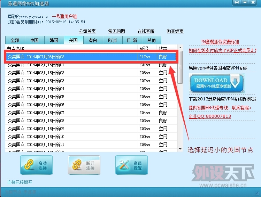Minimize the VPN accelerator window
The height and width of the screenshot is (197, 261).
click(245, 2)
